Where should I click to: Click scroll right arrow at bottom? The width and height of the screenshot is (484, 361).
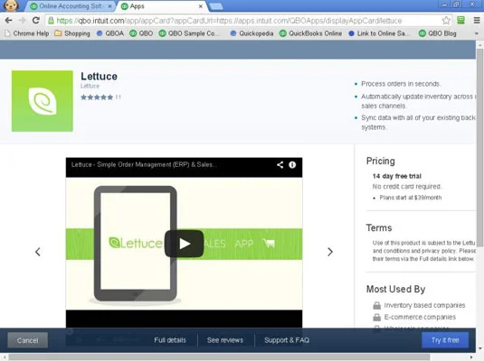pyautogui.click(x=471, y=357)
